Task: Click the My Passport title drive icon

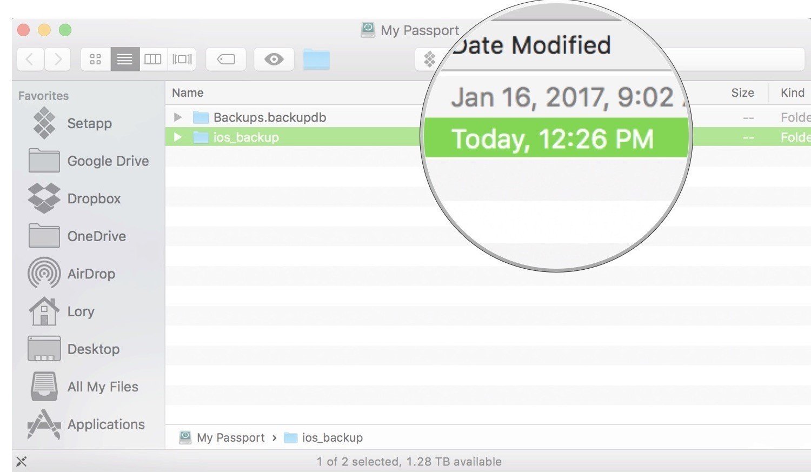Action: pyautogui.click(x=368, y=30)
